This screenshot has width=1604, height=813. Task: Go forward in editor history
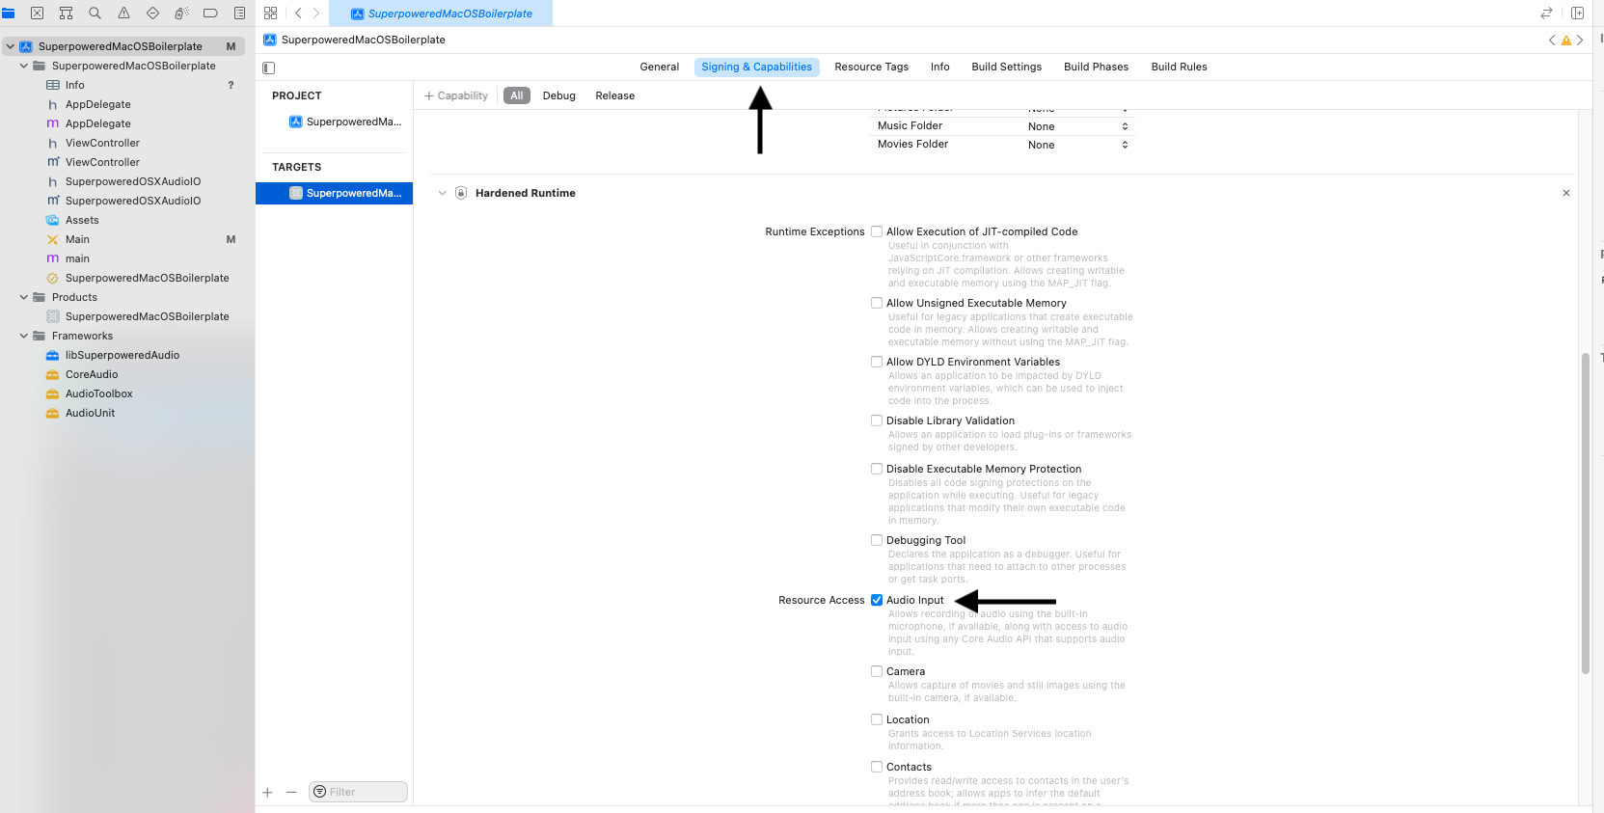[x=315, y=14]
